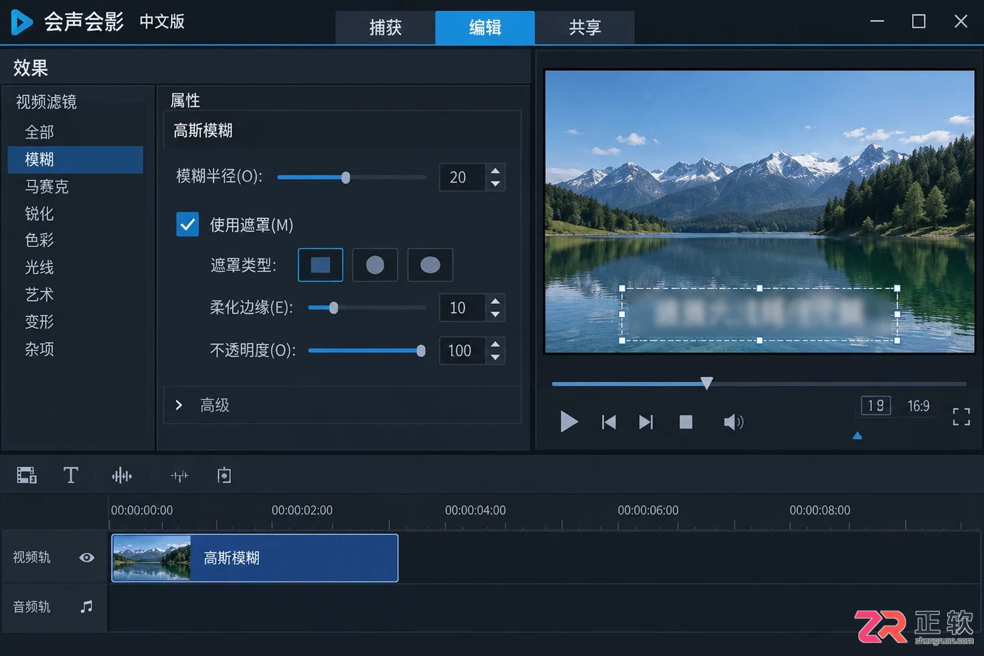The height and width of the screenshot is (656, 984).
Task: Open the audio waveform mixer tool
Action: [122, 475]
